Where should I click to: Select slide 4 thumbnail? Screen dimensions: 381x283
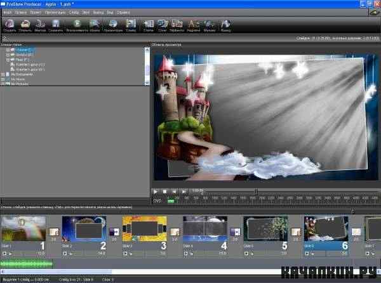point(205,229)
